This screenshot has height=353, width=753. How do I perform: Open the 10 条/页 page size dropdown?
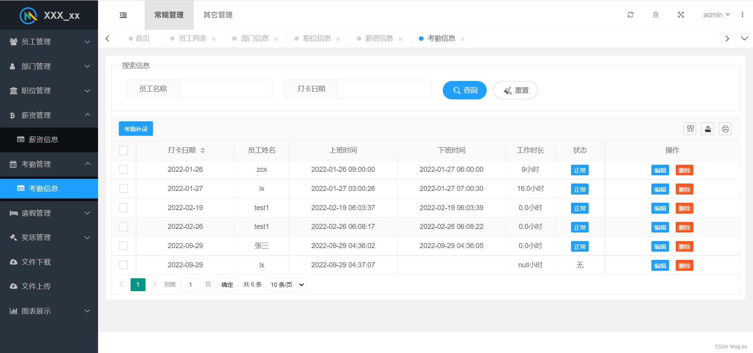coord(286,285)
